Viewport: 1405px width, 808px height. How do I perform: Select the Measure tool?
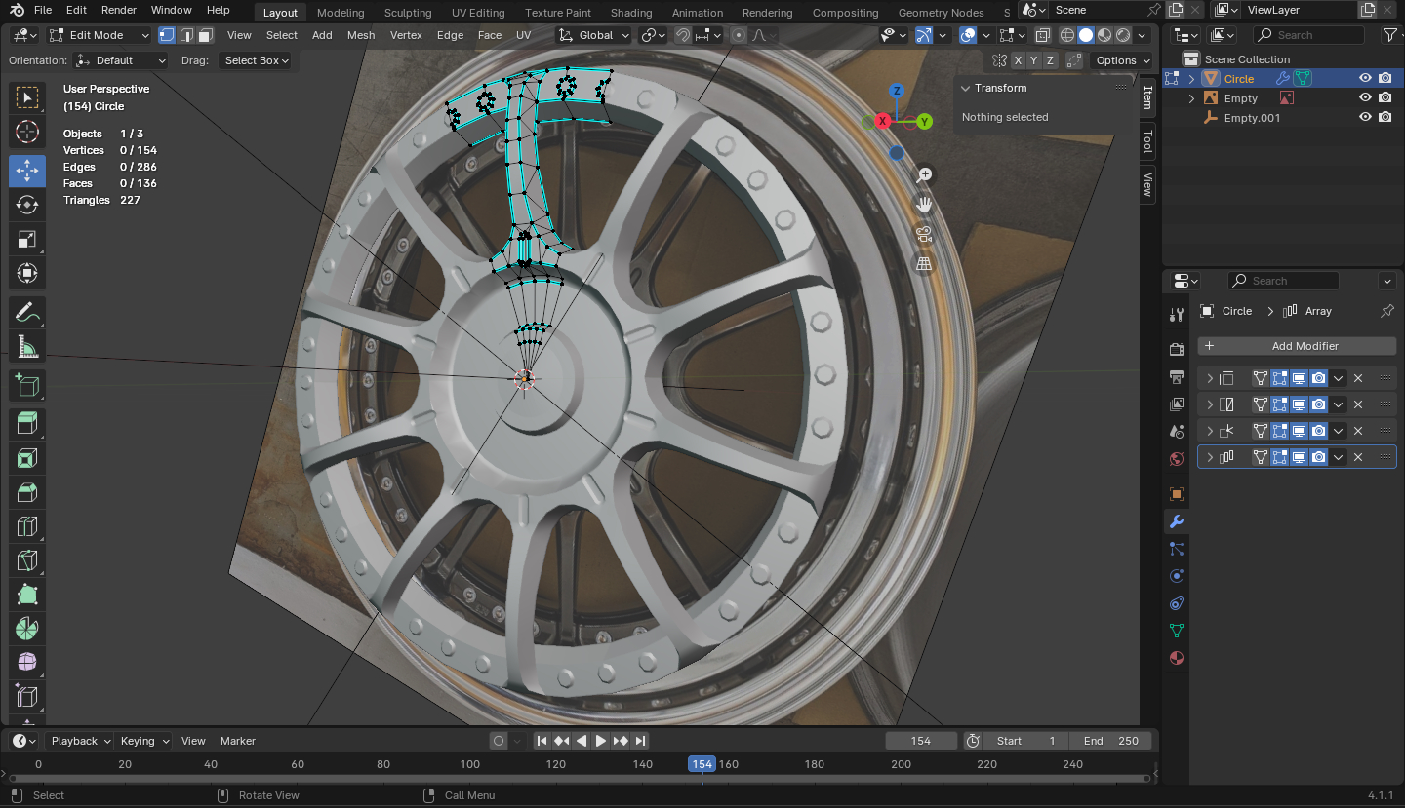click(x=27, y=347)
